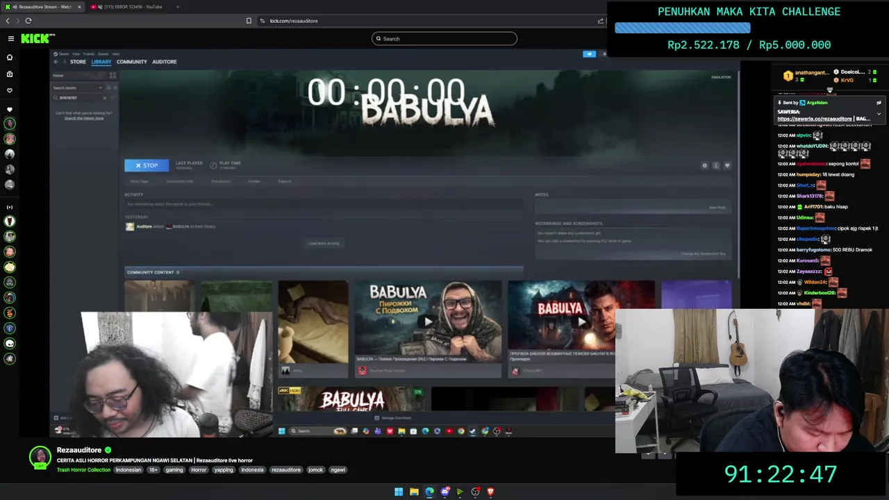The height and width of the screenshot is (500, 889).
Task: Open Microsoft Edge from the taskbar
Action: (x=429, y=492)
